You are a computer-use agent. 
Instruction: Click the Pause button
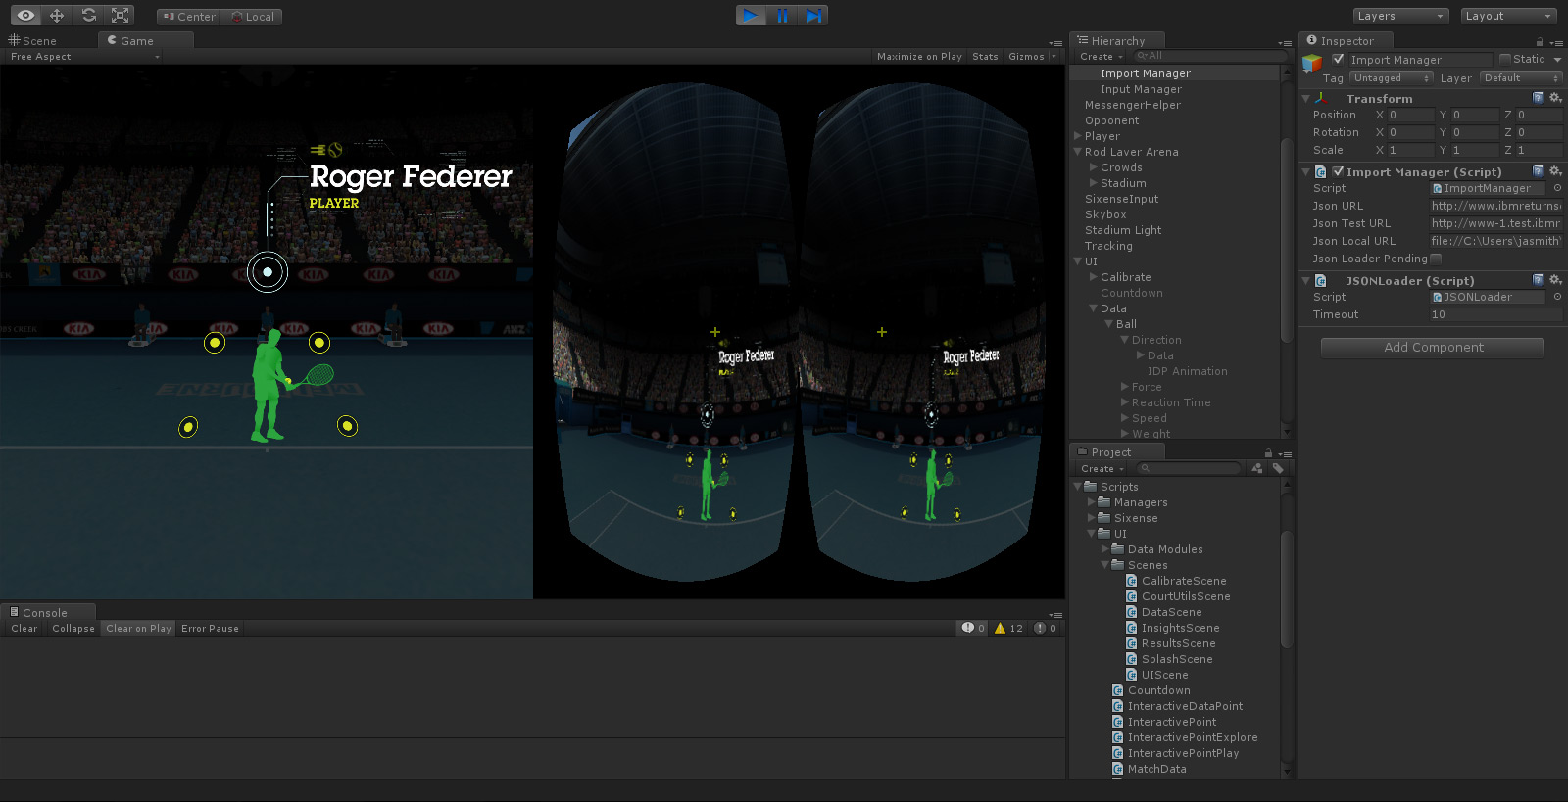pyautogui.click(x=782, y=16)
